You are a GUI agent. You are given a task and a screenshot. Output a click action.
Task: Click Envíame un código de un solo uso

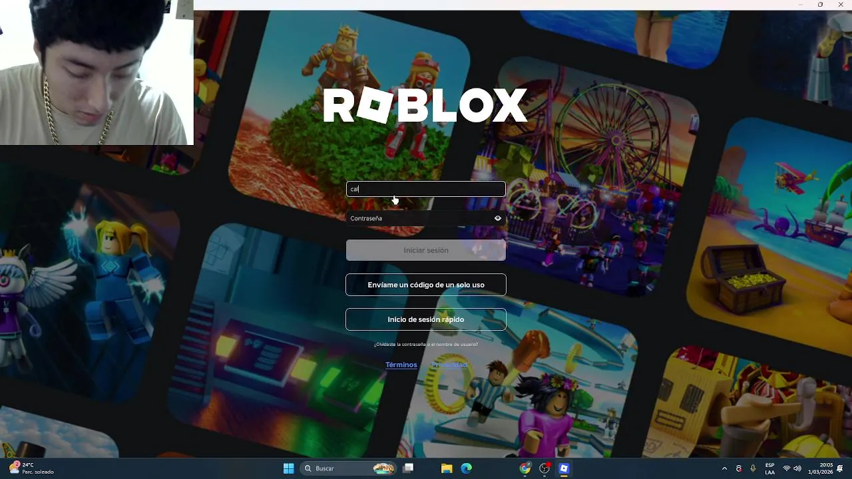(426, 285)
